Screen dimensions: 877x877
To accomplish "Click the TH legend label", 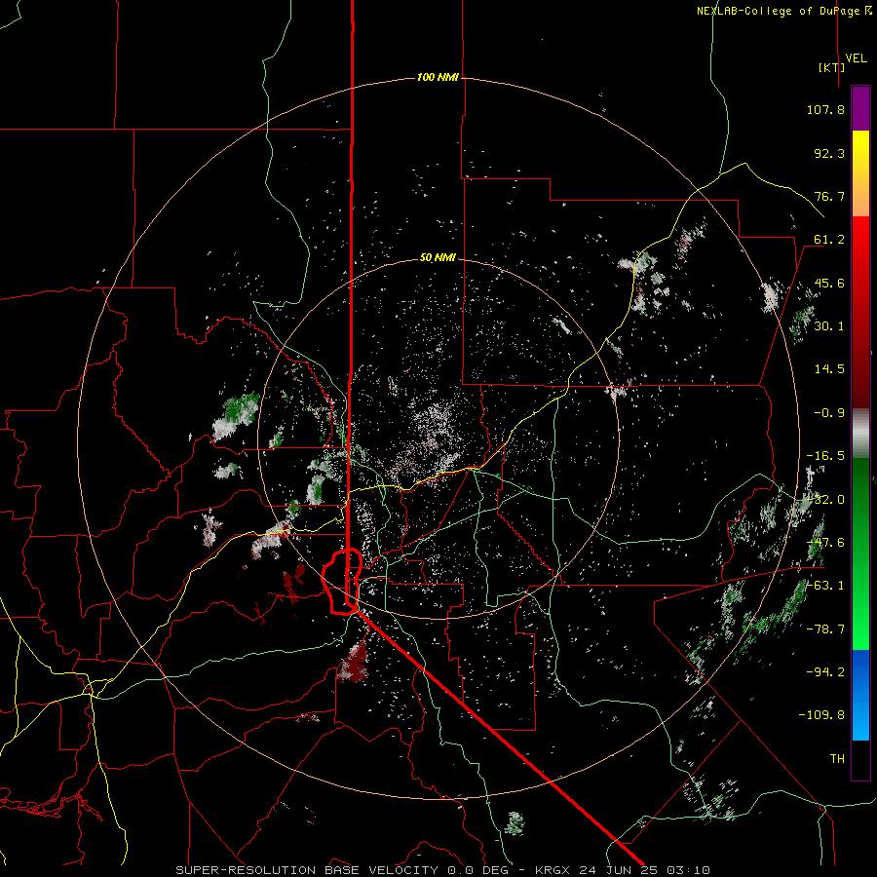I will (837, 759).
